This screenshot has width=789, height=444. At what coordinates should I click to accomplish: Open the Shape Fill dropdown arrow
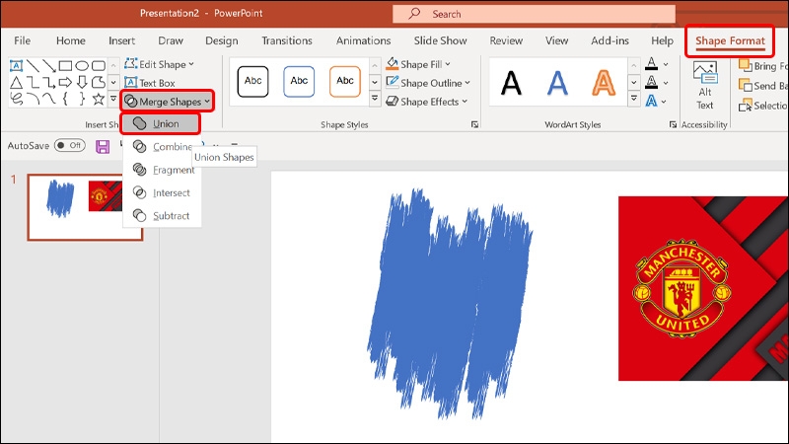pyautogui.click(x=448, y=64)
